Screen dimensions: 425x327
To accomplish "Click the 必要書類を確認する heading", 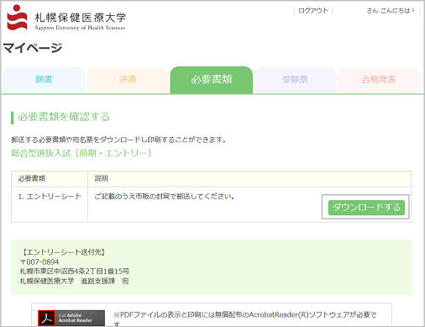I will 64,117.
